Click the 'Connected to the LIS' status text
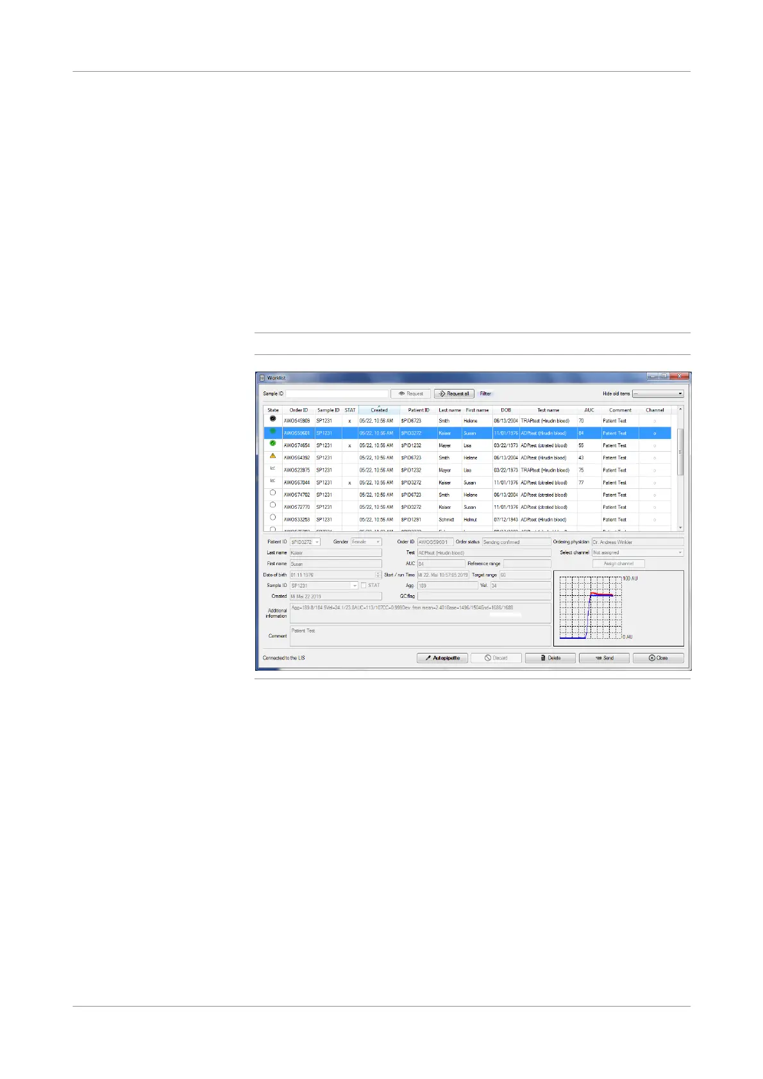This screenshot has width=763, height=1079. (284, 658)
